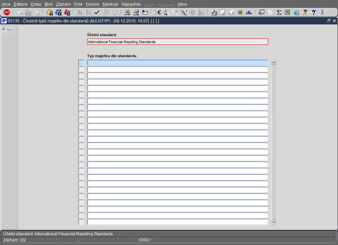Image resolution: width=338 pixels, height=245 pixels.
Task: Click the chart with binoculars icon
Action: 262,12
